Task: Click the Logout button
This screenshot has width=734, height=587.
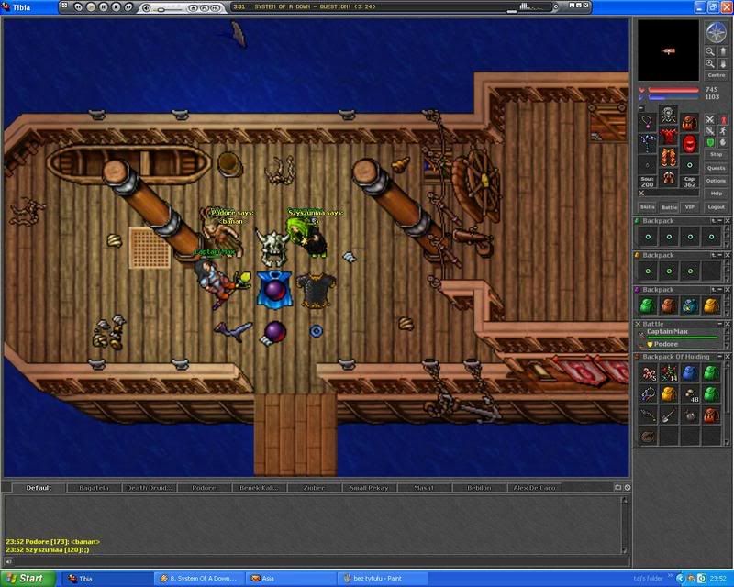Action: [x=717, y=207]
